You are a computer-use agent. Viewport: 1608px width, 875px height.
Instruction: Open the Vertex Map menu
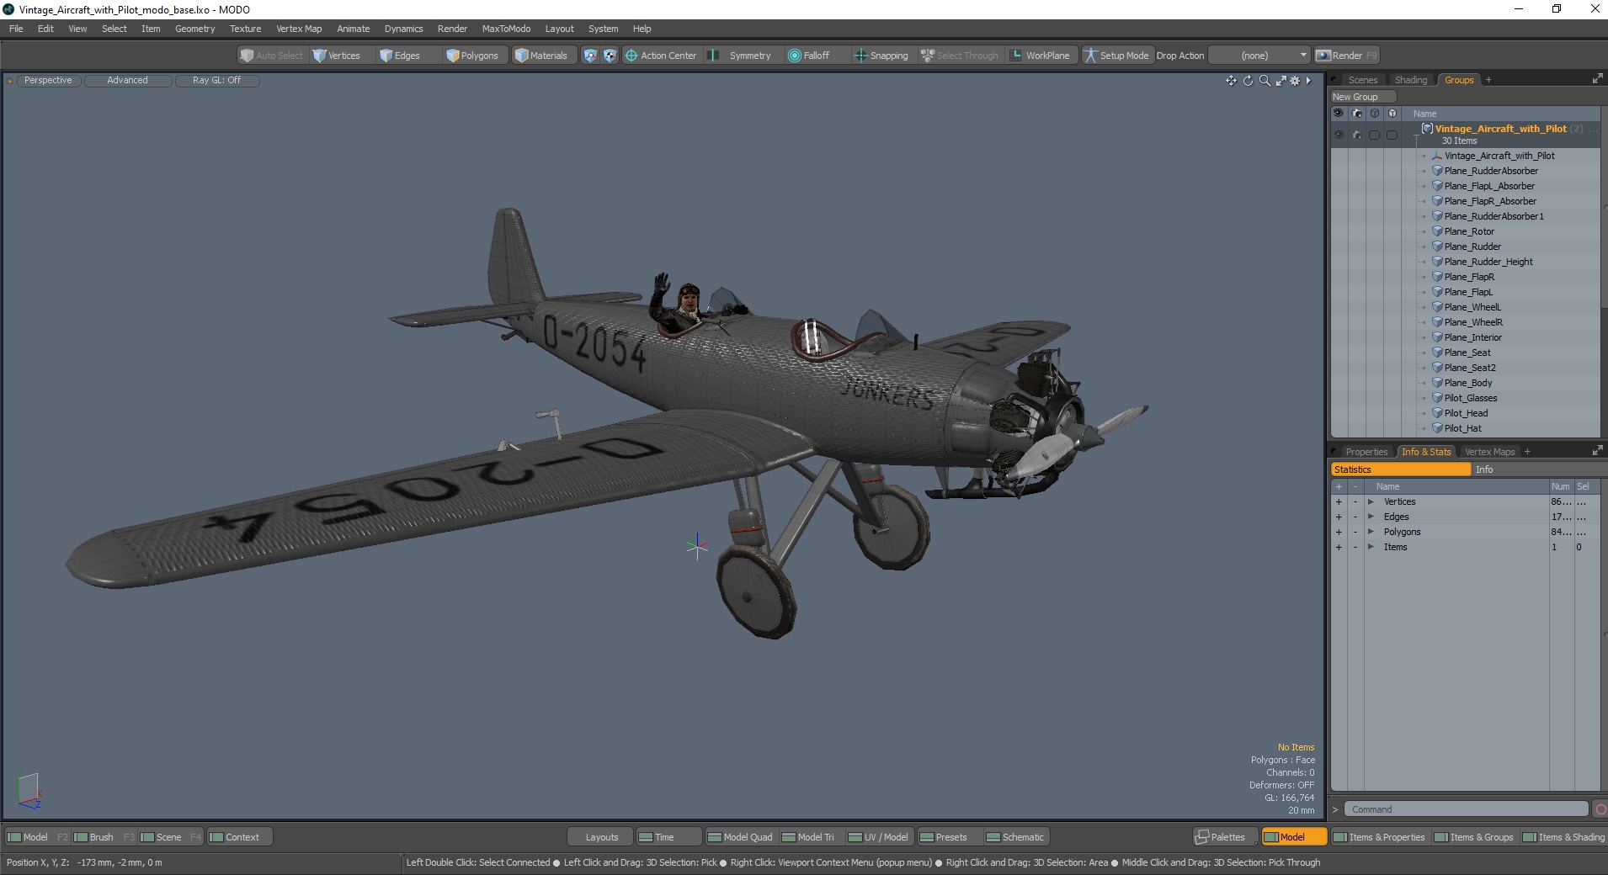(x=299, y=29)
